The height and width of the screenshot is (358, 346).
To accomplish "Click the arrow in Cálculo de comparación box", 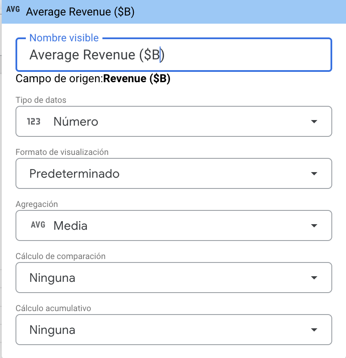I will point(314,278).
